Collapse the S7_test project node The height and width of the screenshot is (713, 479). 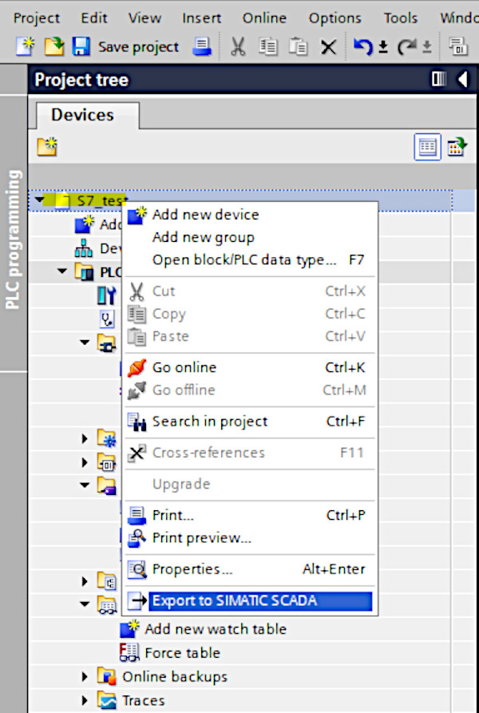pos(39,199)
